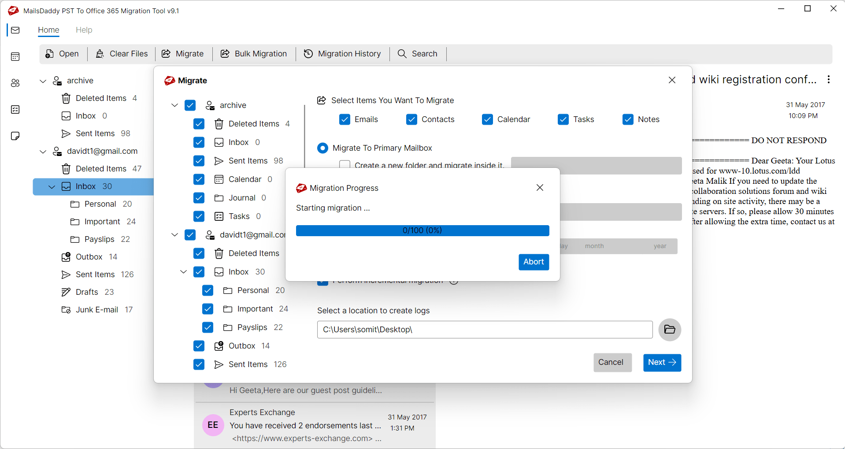The width and height of the screenshot is (845, 449).
Task: Collapse the archive account in the sidebar
Action: 43,81
